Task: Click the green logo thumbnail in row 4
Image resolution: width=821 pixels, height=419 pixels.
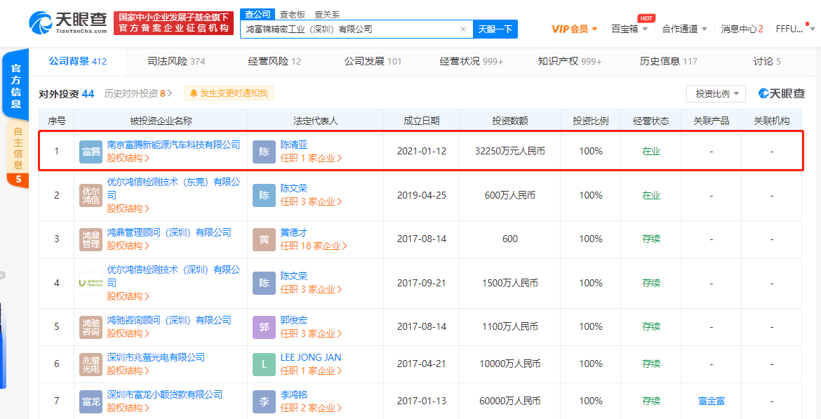Action: click(x=91, y=283)
